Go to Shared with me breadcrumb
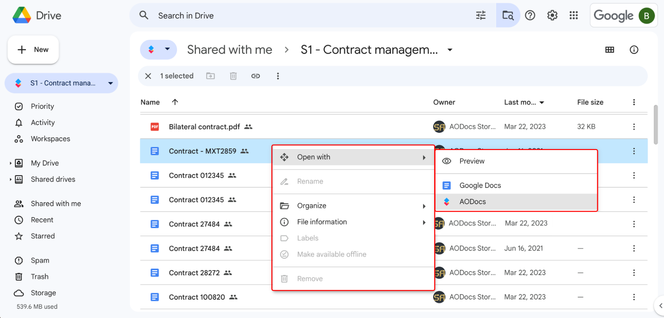Image resolution: width=664 pixels, height=318 pixels. [230, 50]
